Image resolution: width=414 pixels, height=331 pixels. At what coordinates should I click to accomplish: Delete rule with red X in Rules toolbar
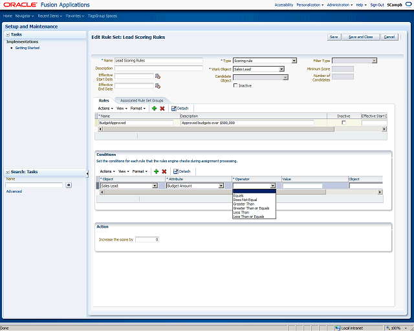coord(162,108)
